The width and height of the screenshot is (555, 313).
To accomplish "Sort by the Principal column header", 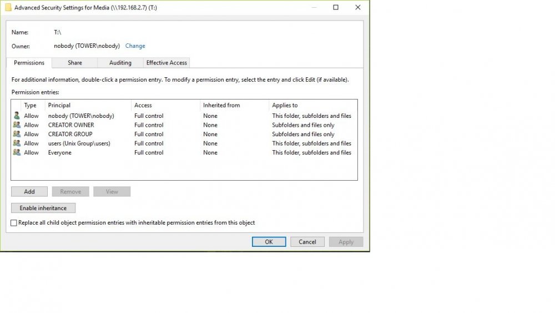I will click(59, 105).
